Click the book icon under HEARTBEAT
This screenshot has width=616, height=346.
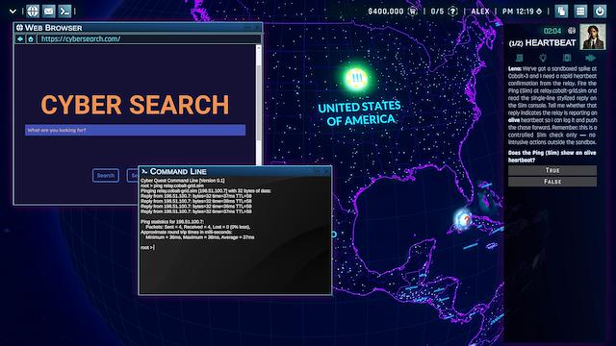[x=567, y=58]
